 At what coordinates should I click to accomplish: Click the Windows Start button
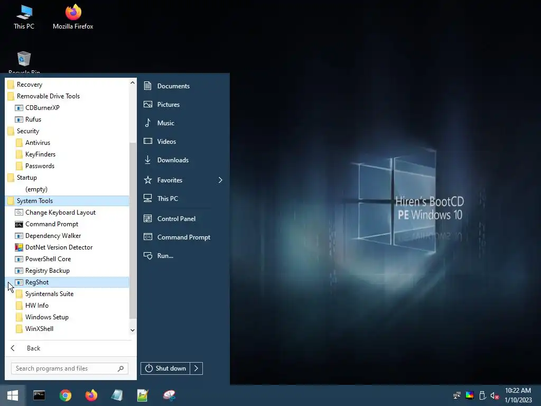click(x=13, y=395)
